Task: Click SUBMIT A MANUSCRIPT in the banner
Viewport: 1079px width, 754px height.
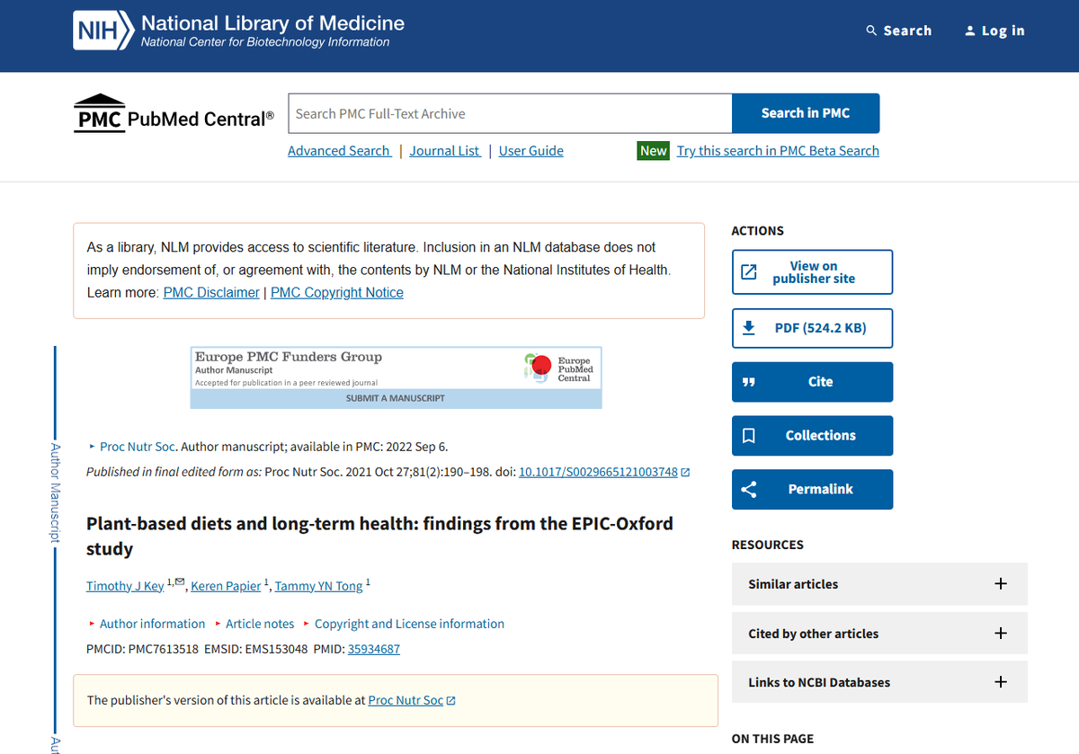Action: tap(396, 398)
